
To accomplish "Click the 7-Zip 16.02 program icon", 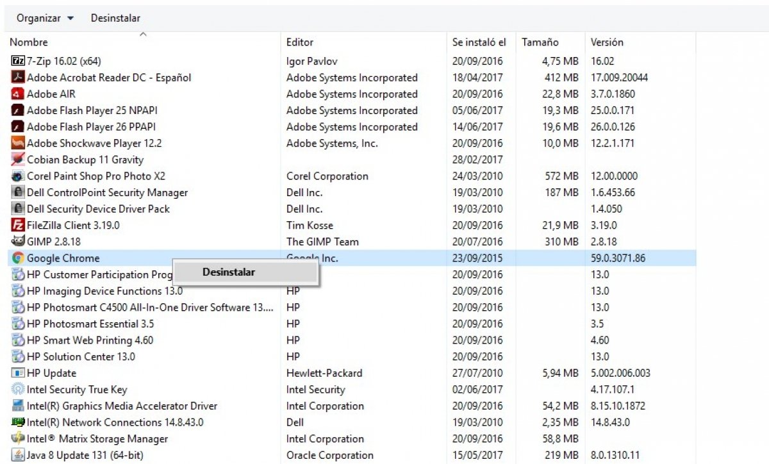I will point(18,62).
